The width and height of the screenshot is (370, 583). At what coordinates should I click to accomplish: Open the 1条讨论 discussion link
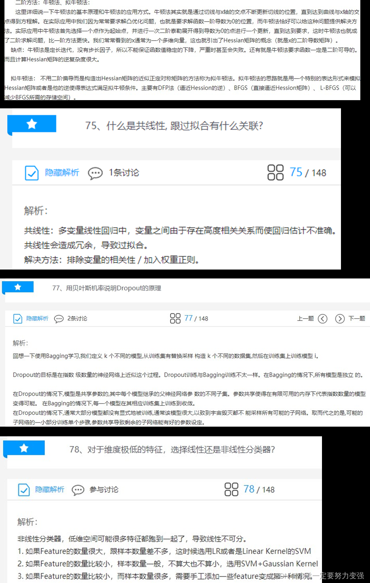click(x=124, y=173)
